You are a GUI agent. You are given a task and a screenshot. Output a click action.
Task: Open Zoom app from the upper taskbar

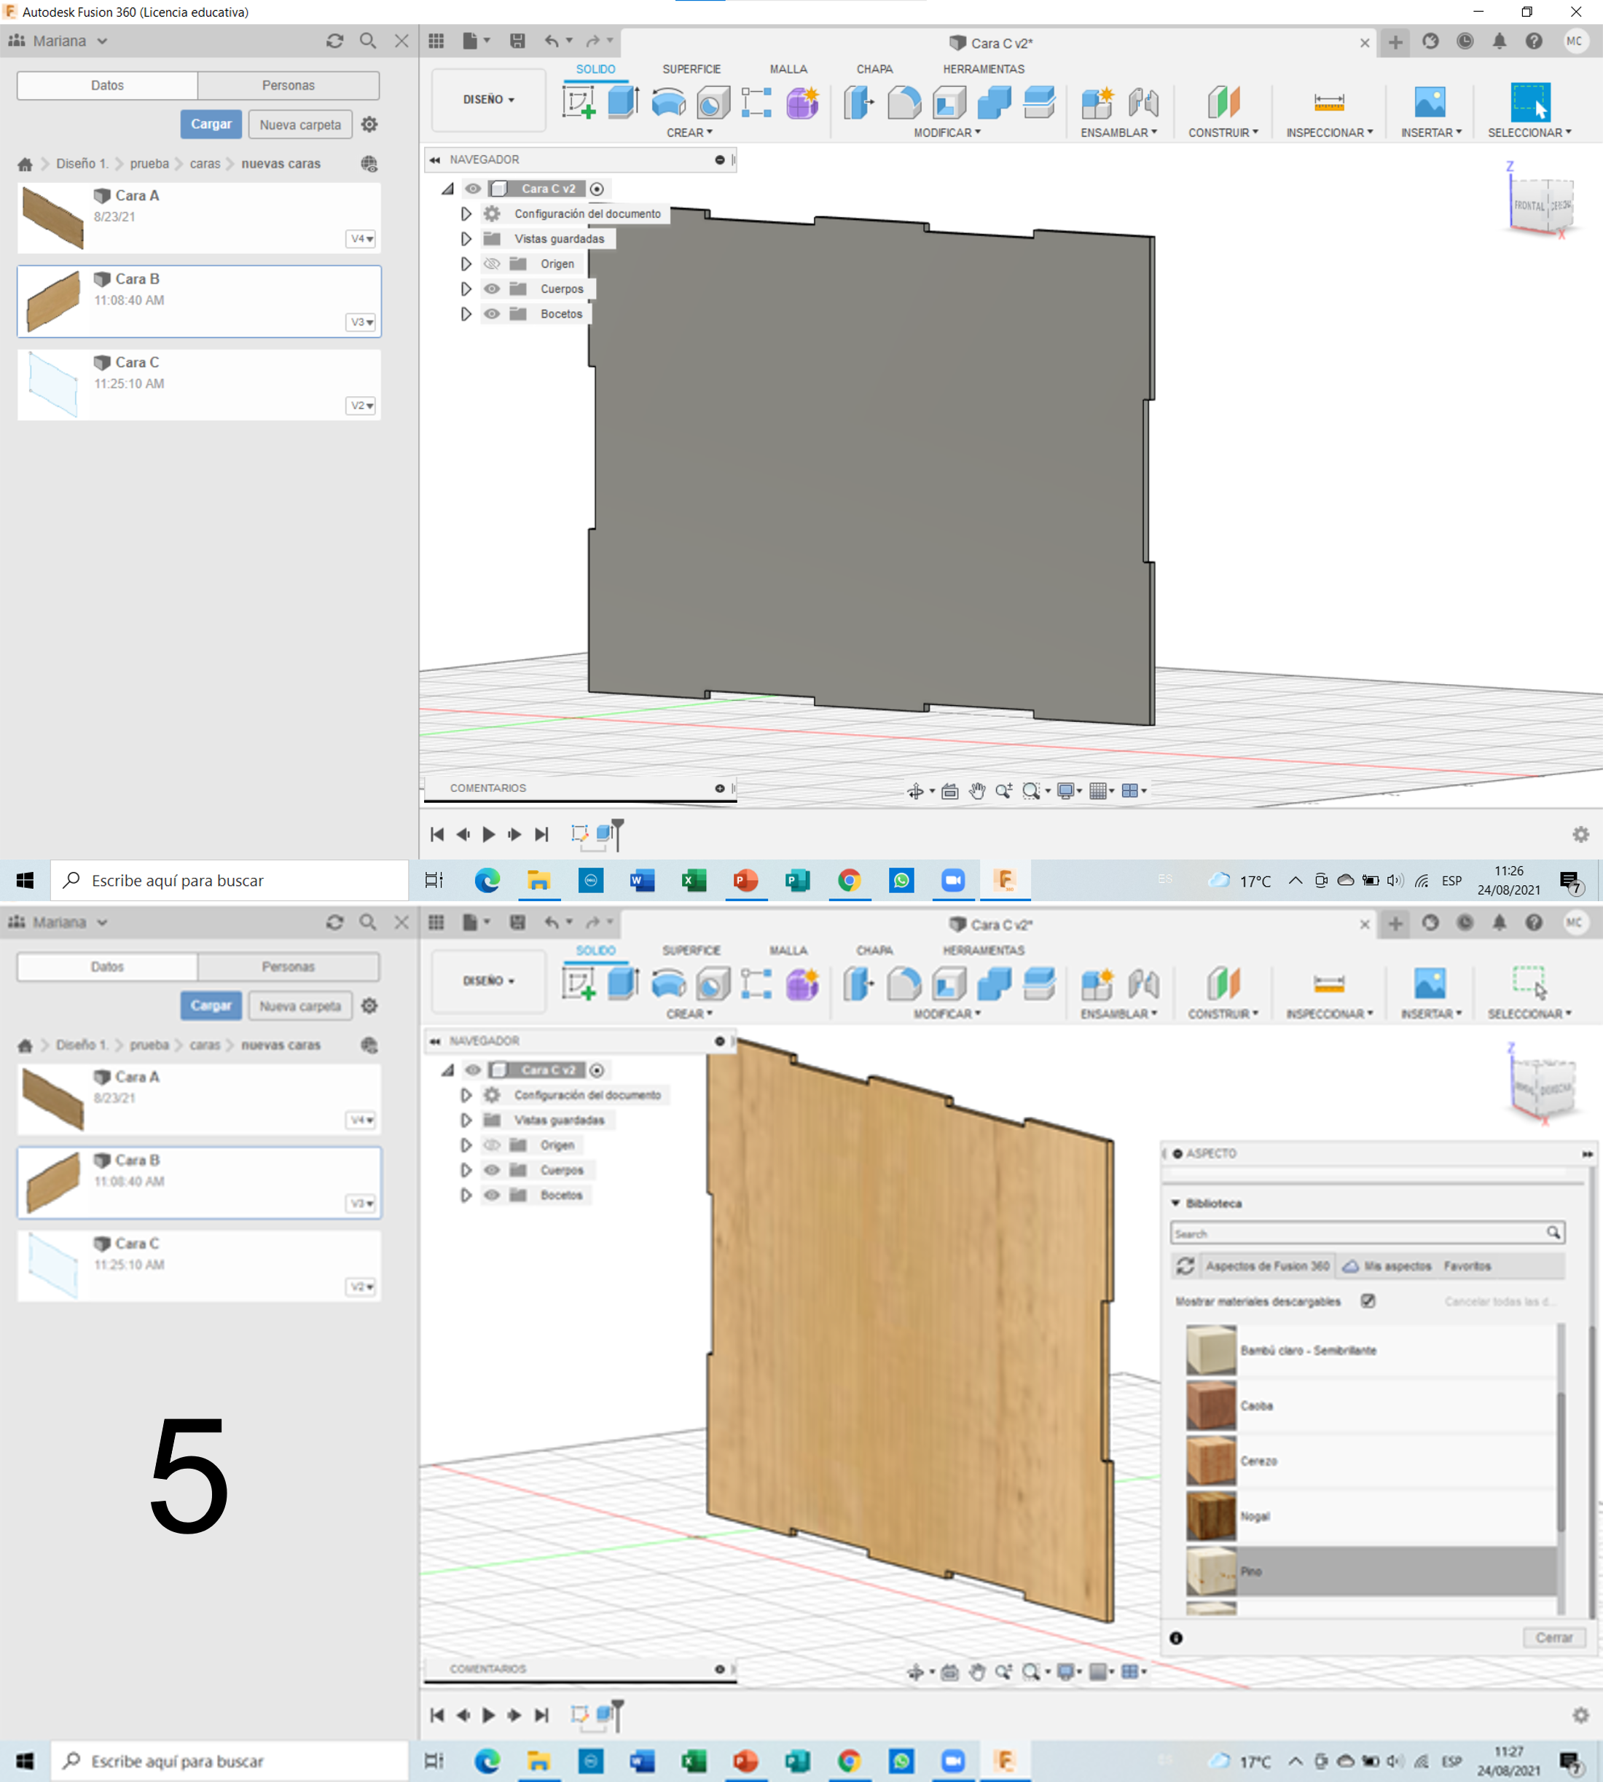pyautogui.click(x=953, y=879)
